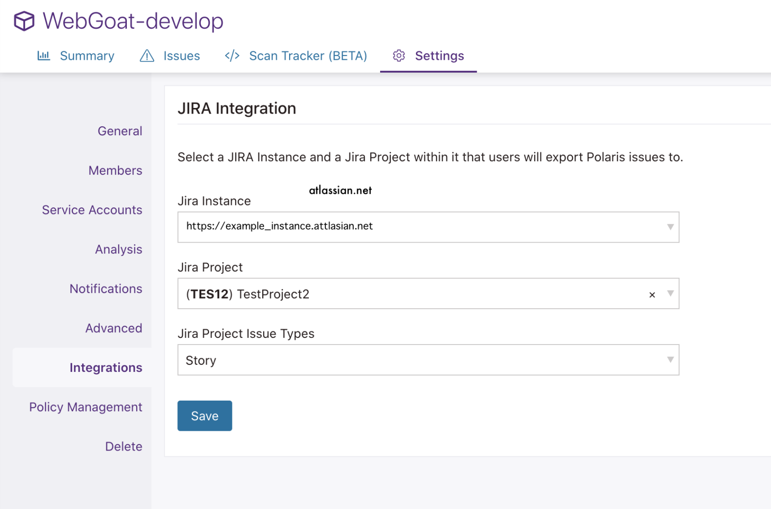Click the Story issue type field

(428, 360)
